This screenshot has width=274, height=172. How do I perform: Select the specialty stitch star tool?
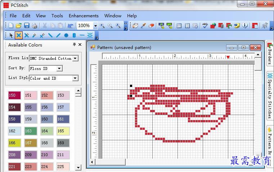[x=90, y=36]
